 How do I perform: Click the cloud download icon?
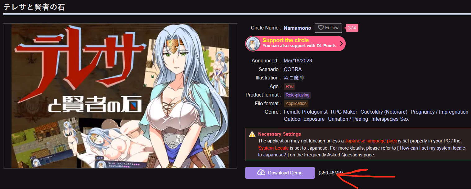point(261,173)
